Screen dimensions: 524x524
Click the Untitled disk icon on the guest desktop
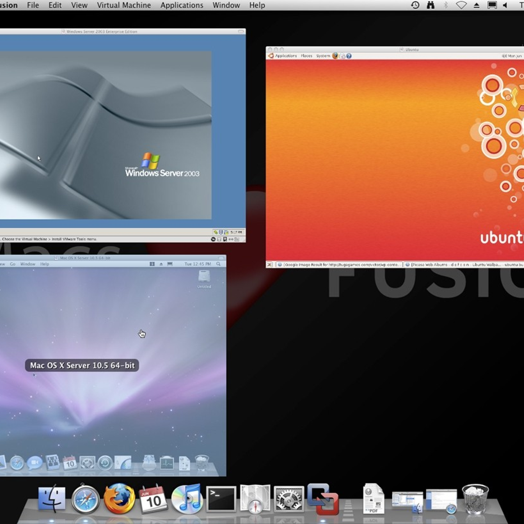click(x=204, y=279)
